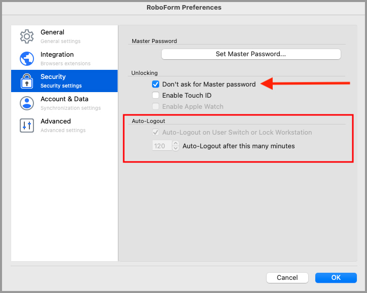Increase auto-logout minutes with up stepper arrow
367x293 pixels.
[x=175, y=143]
